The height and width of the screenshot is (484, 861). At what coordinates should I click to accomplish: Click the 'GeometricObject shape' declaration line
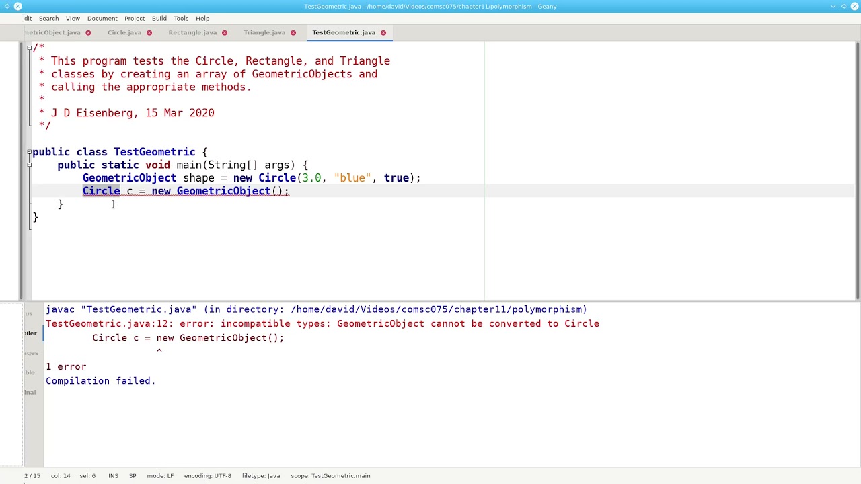252,178
